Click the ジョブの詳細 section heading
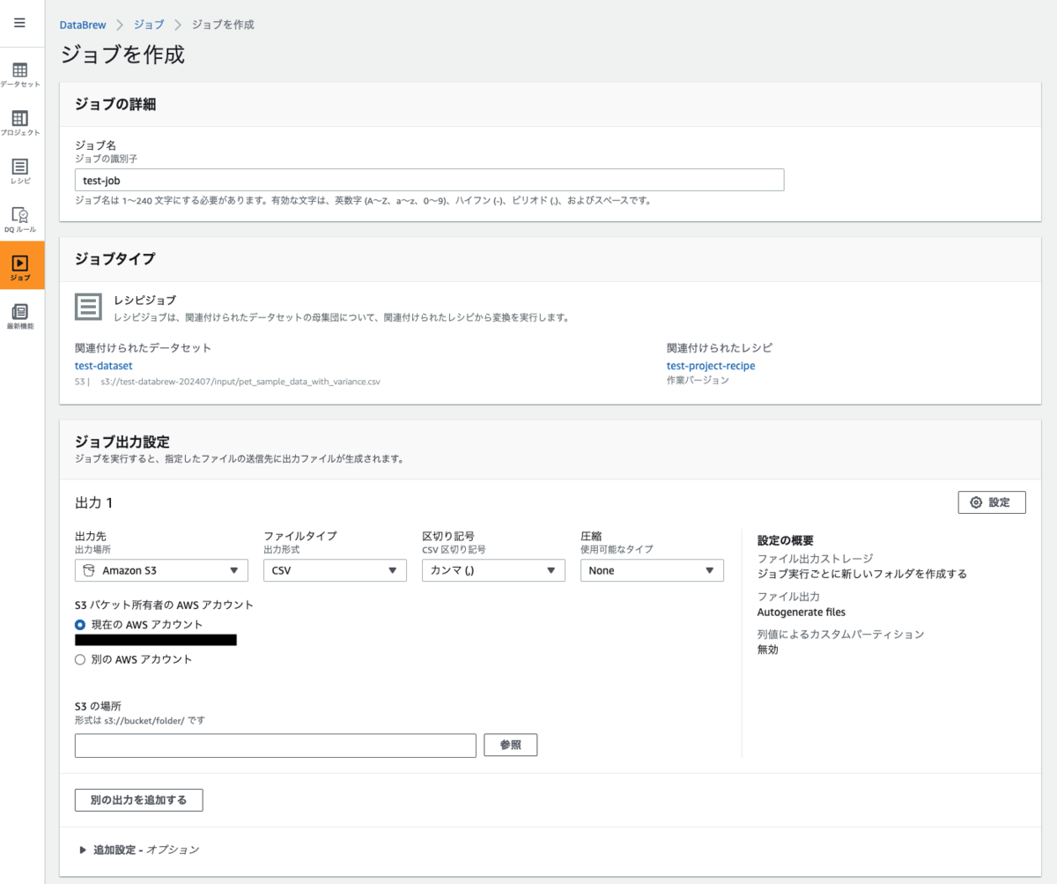This screenshot has height=884, width=1057. point(115,105)
